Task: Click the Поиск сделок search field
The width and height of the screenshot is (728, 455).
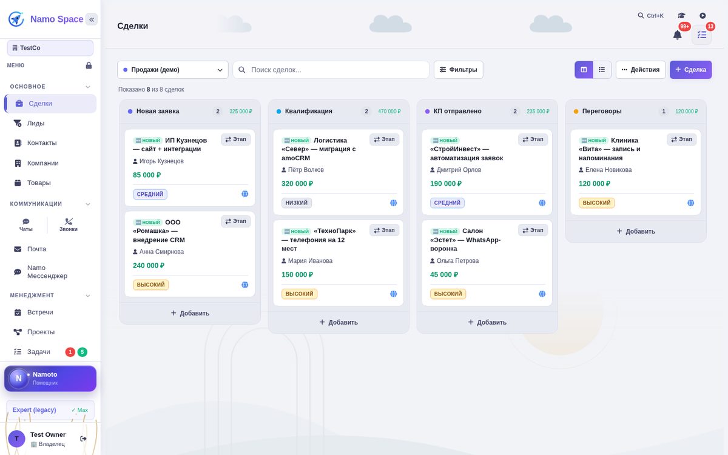Action: (331, 70)
